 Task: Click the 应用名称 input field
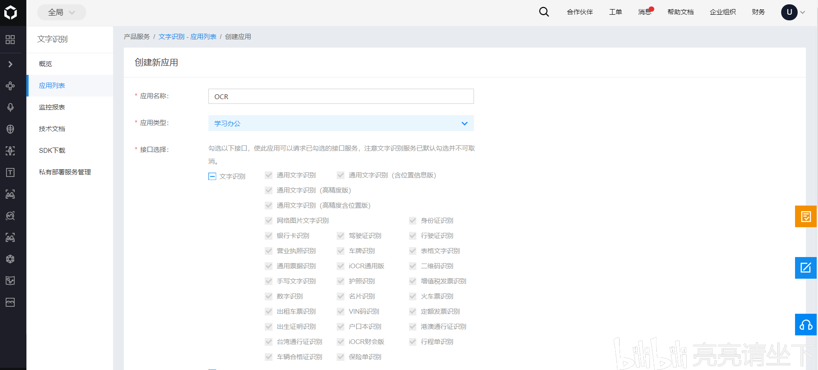tap(341, 97)
